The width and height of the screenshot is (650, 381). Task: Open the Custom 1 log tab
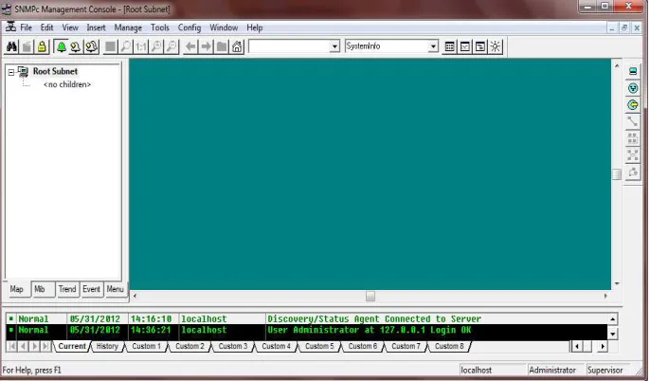click(146, 346)
